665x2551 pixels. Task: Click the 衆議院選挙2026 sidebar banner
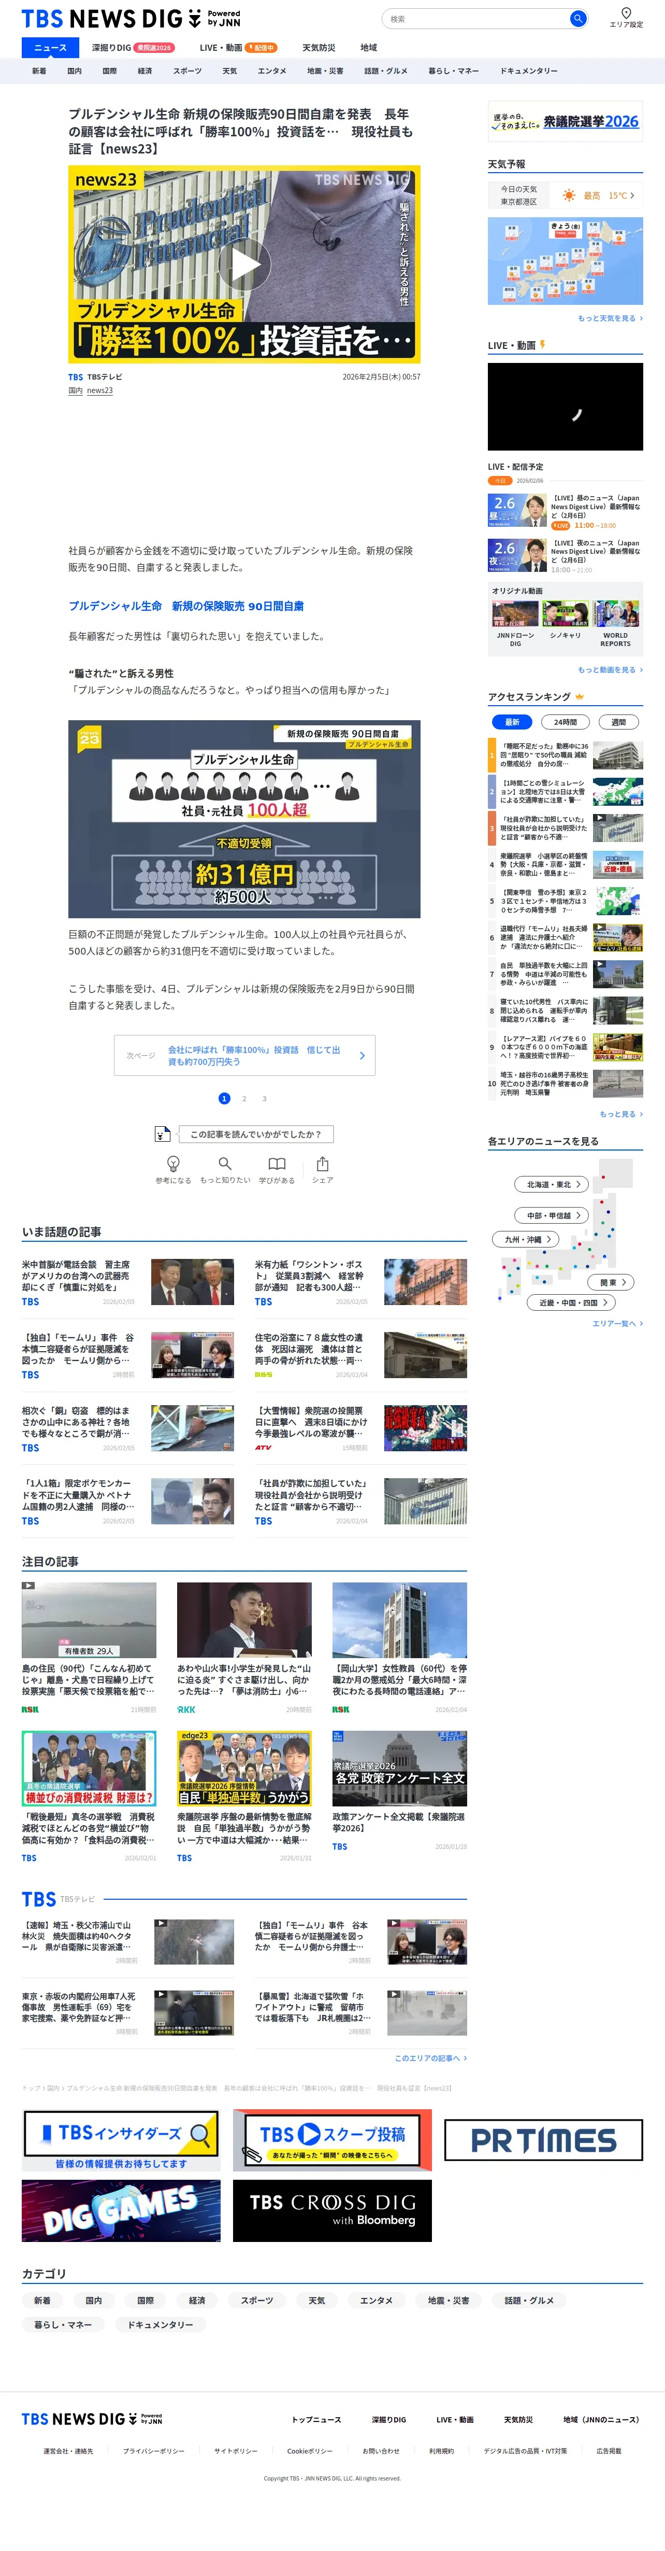click(x=565, y=121)
